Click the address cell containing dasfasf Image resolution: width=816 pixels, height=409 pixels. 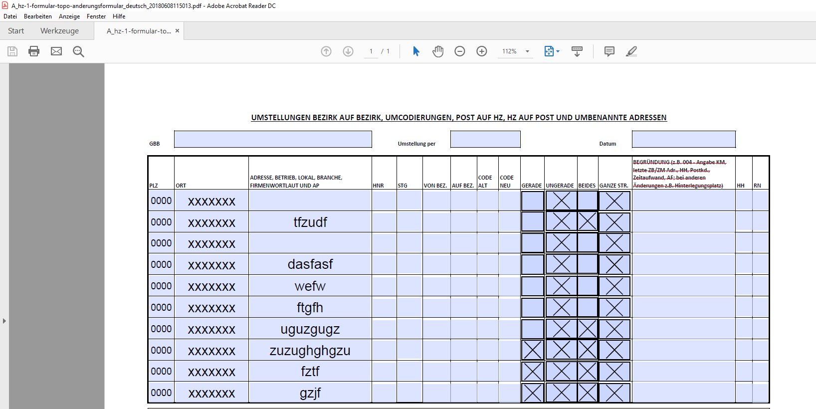pyautogui.click(x=310, y=264)
